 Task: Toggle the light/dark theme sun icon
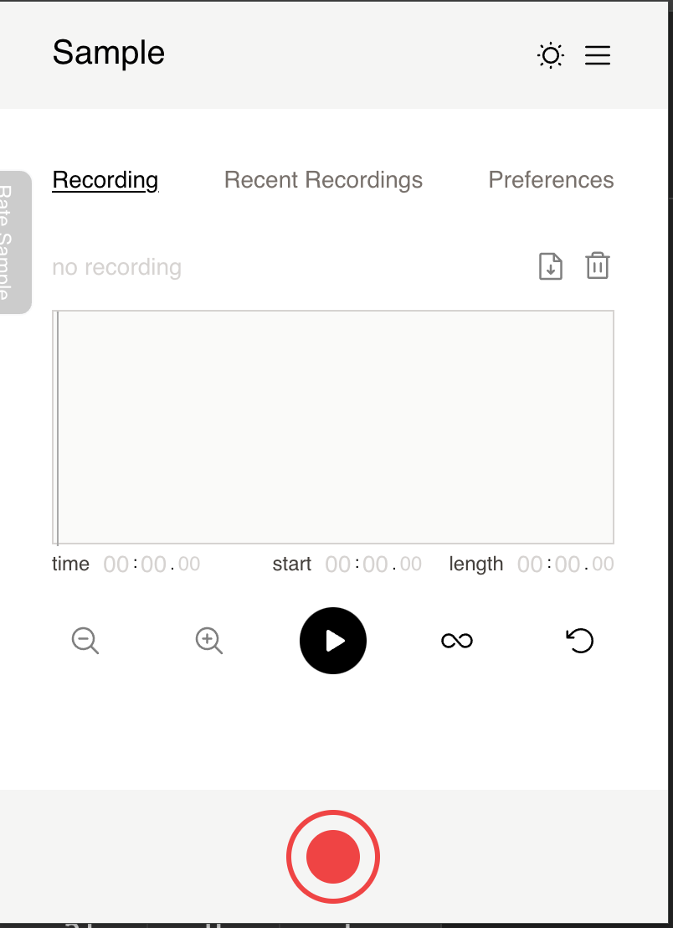(550, 55)
